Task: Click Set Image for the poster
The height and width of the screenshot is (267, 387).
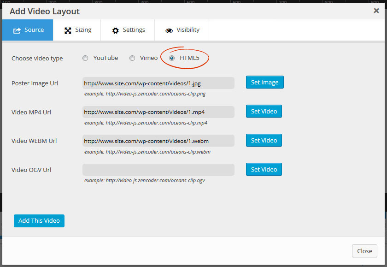Action: [264, 82]
